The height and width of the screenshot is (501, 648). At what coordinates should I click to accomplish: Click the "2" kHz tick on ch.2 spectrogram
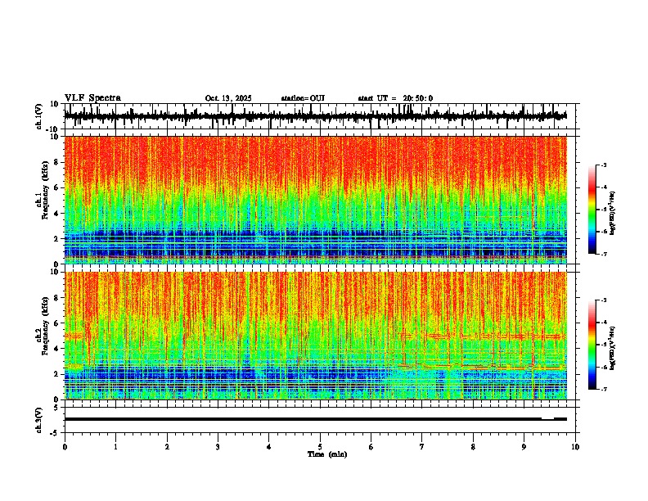click(x=56, y=374)
